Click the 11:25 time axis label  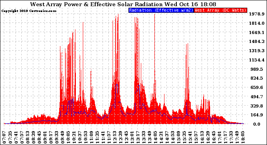tap(97, 137)
